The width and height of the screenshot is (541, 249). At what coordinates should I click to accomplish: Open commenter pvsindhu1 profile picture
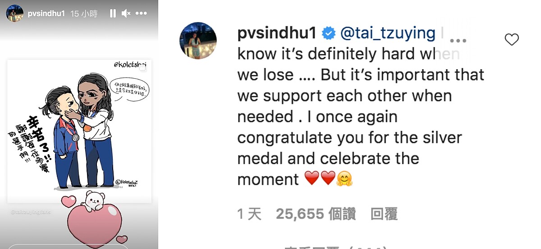click(198, 40)
